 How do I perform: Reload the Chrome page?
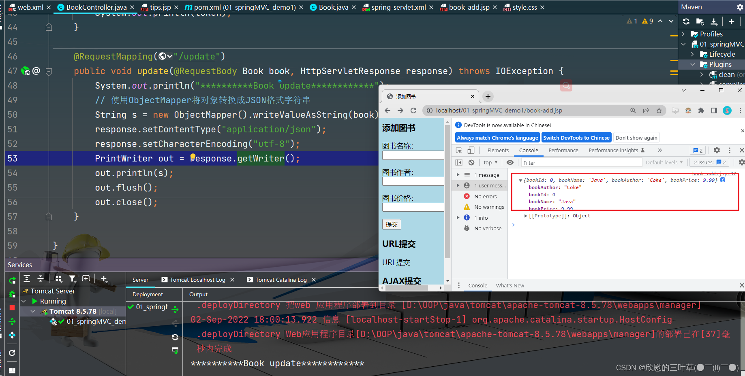[413, 110]
